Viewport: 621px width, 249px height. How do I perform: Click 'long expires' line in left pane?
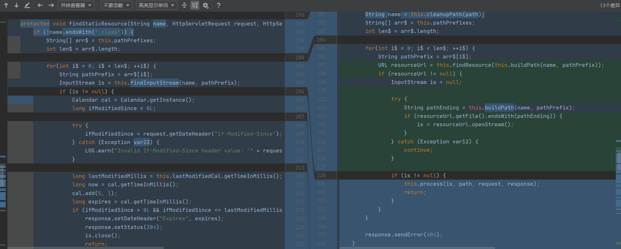(x=132, y=202)
